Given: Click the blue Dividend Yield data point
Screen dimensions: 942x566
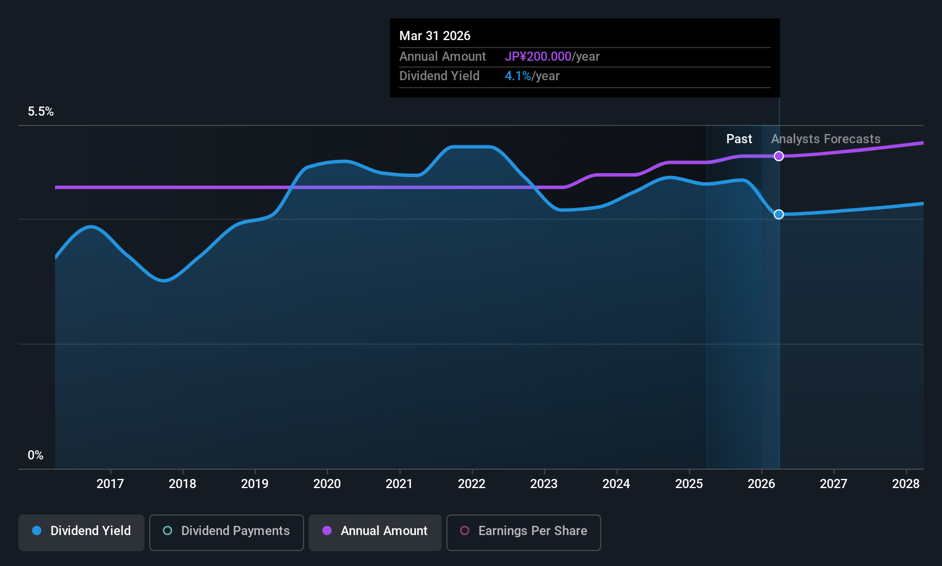Looking at the screenshot, I should (x=778, y=214).
